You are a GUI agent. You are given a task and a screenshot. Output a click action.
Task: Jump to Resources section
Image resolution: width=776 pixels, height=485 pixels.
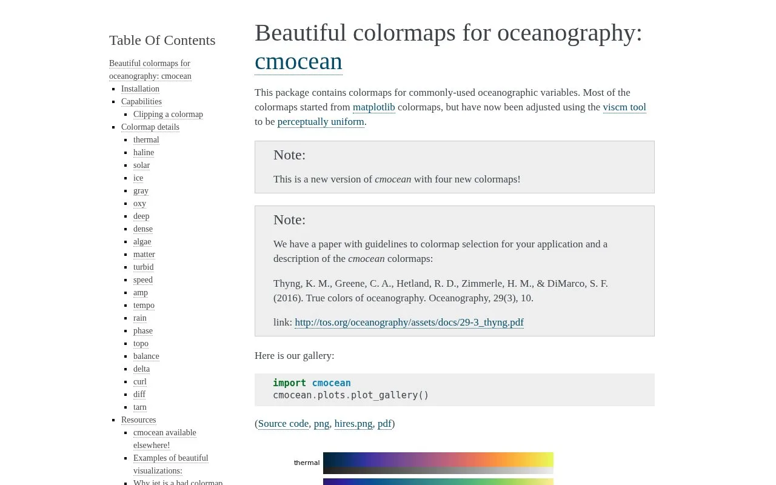tap(139, 420)
